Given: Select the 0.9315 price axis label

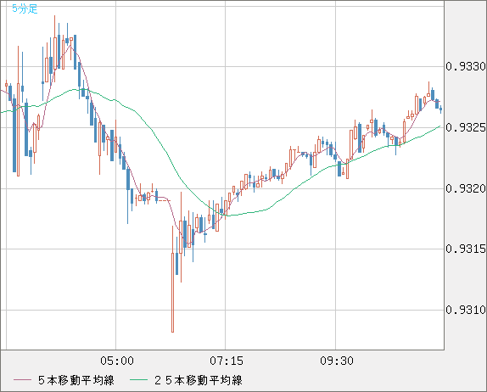Looking at the screenshot, I should click(x=466, y=249).
